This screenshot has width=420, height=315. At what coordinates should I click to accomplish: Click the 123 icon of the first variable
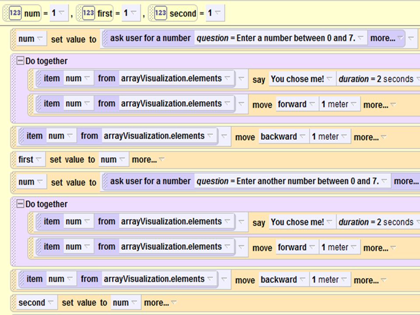[88, 13]
